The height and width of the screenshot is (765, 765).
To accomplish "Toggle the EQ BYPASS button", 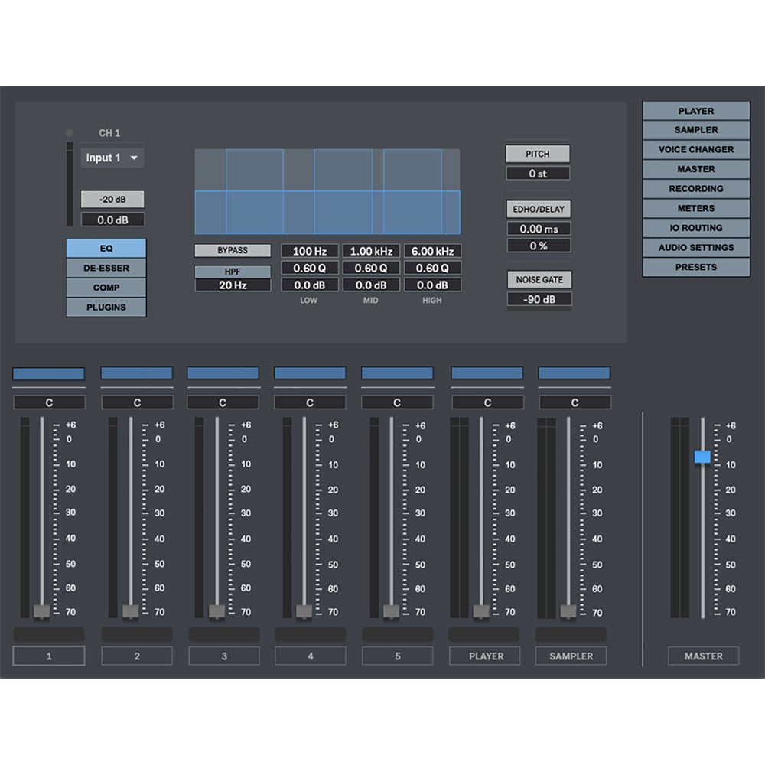I will (233, 250).
